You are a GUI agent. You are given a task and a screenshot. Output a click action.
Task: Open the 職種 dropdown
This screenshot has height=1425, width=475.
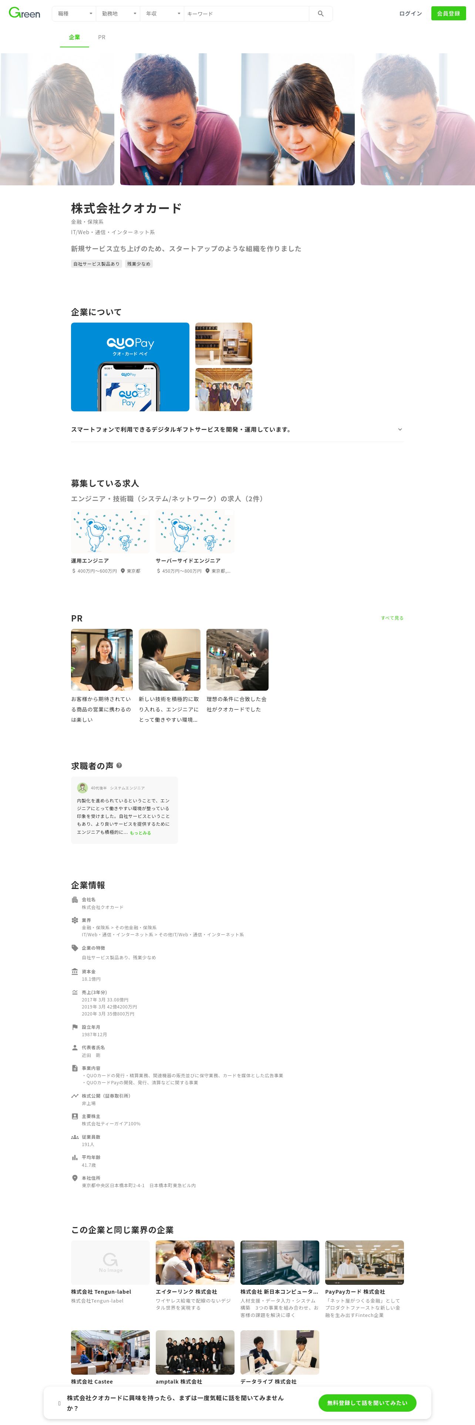(x=74, y=14)
